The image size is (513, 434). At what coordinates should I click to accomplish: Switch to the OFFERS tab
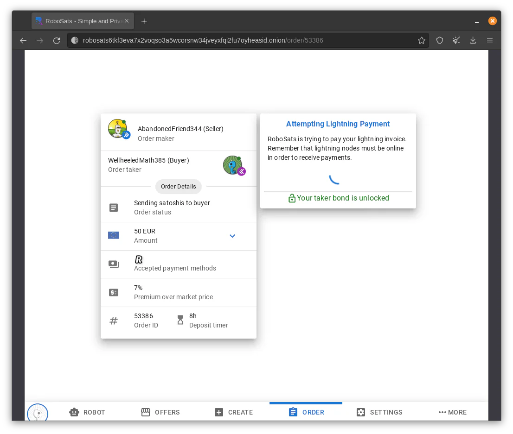[160, 412]
